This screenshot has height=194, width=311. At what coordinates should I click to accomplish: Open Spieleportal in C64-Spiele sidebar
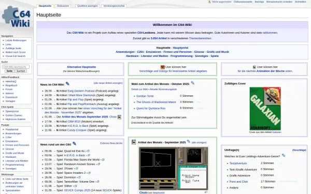(12, 111)
